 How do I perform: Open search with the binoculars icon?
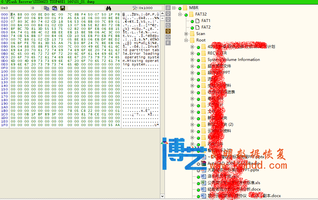[108, 8]
